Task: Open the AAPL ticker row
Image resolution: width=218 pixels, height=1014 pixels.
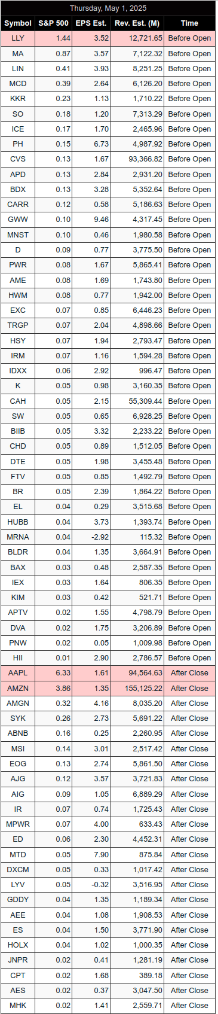Action: (109, 673)
